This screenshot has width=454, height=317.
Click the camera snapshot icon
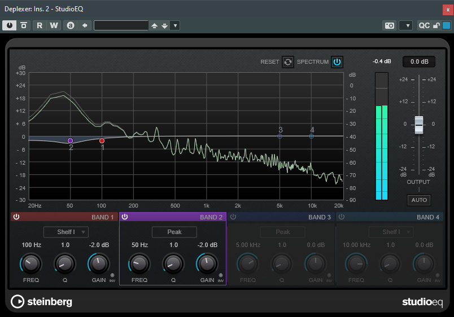(x=390, y=25)
